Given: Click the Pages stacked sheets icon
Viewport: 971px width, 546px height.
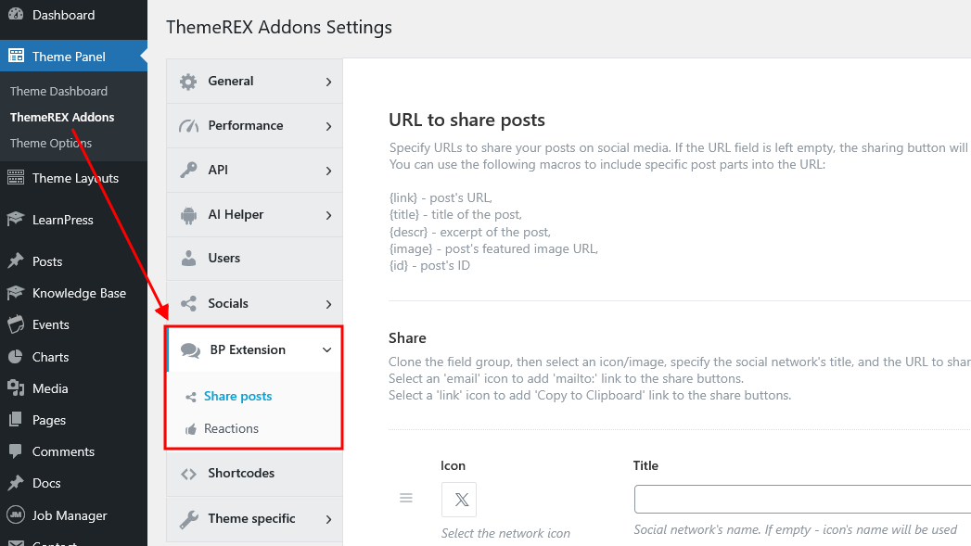Looking at the screenshot, I should [x=16, y=420].
